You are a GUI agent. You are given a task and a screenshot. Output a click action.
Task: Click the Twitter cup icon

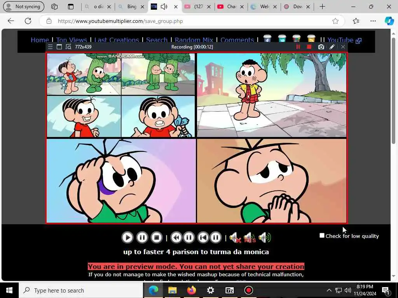coord(282,38)
